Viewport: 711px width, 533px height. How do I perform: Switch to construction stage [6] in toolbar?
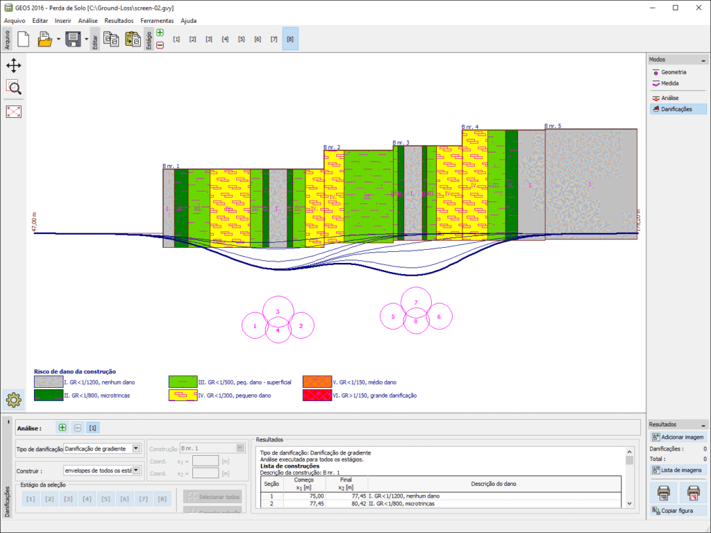pyautogui.click(x=258, y=39)
